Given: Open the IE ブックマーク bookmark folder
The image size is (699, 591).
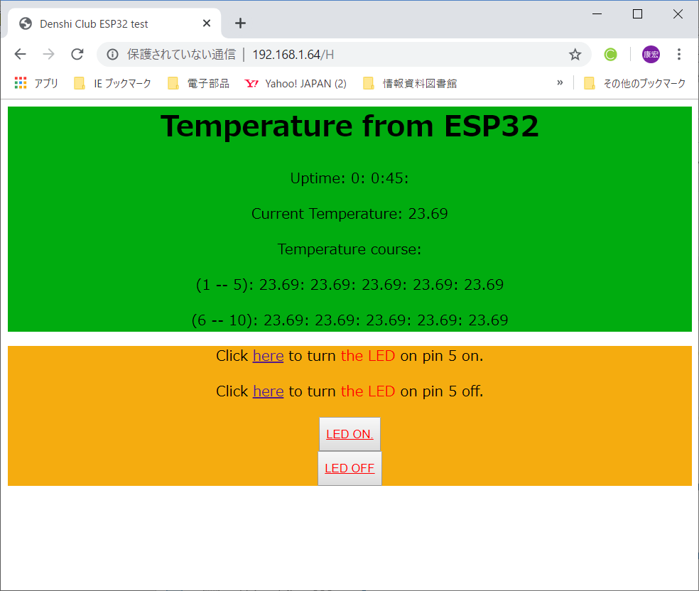Looking at the screenshot, I should (114, 83).
